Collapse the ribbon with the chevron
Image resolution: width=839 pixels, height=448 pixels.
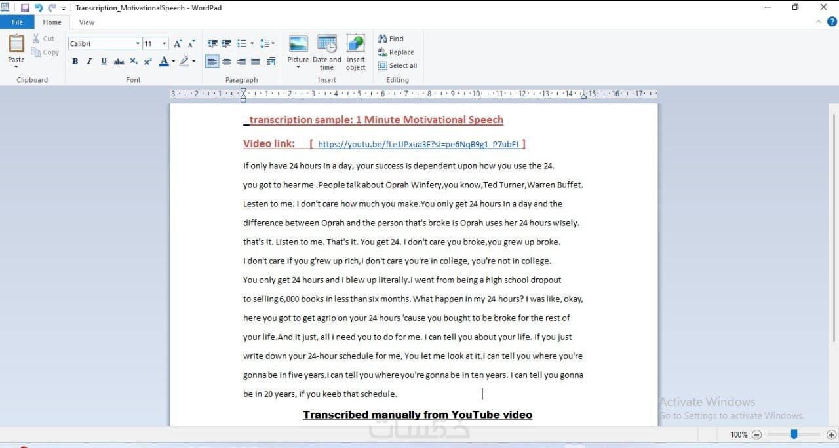click(x=819, y=22)
